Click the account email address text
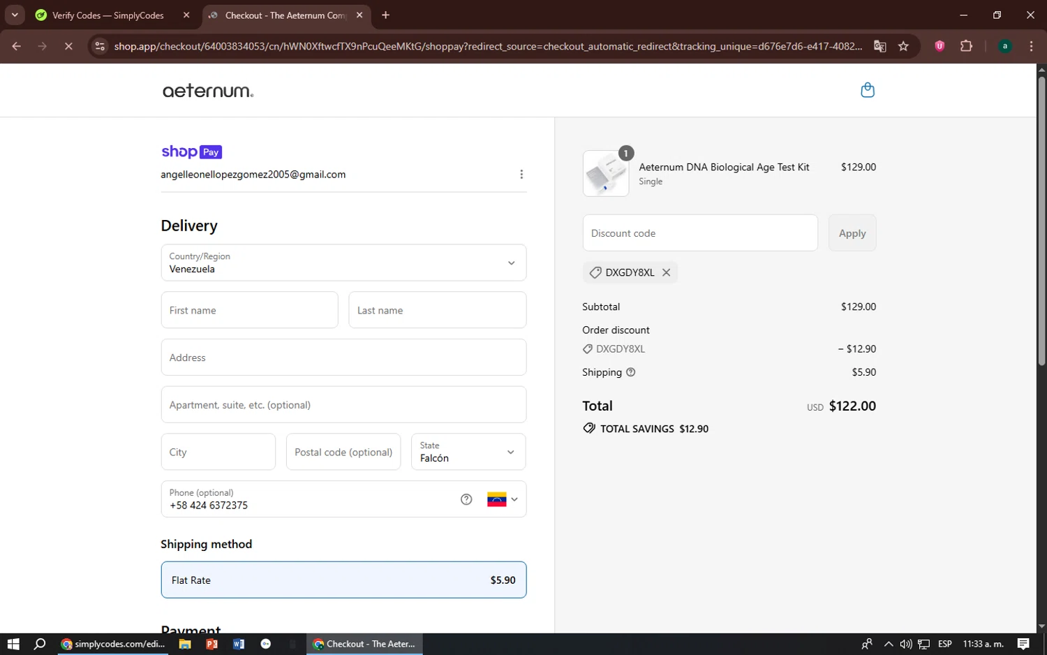This screenshot has height=655, width=1047. [x=253, y=175]
